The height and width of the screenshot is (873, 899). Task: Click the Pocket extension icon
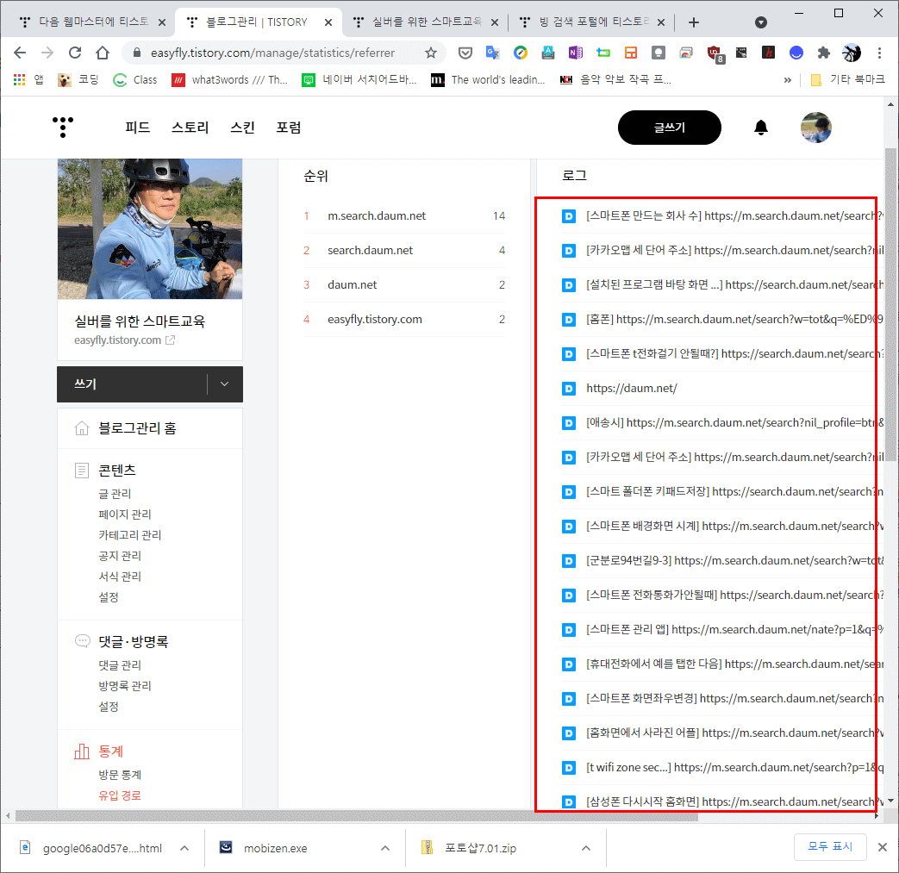[x=465, y=53]
